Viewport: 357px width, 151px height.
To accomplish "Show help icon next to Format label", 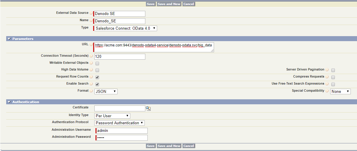I will click(91, 91).
